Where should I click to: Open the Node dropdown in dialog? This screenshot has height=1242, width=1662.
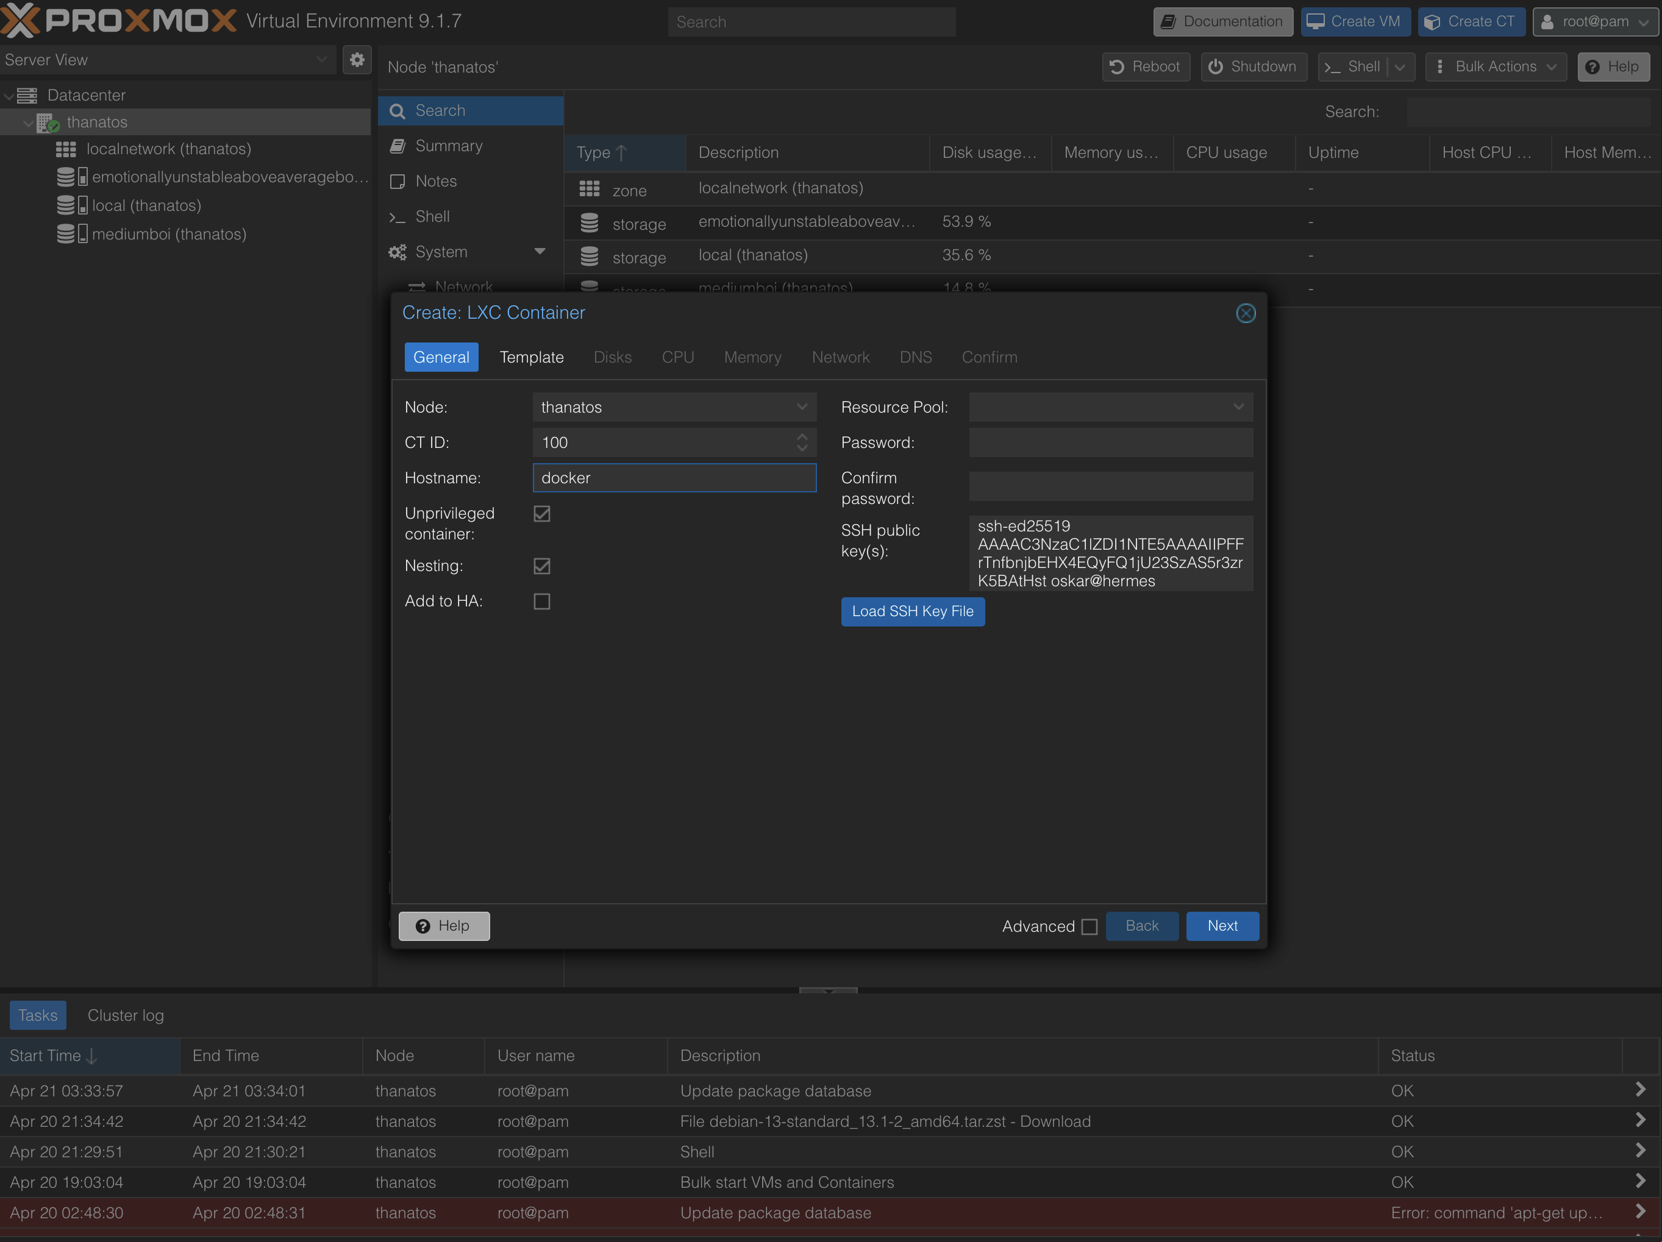(802, 407)
